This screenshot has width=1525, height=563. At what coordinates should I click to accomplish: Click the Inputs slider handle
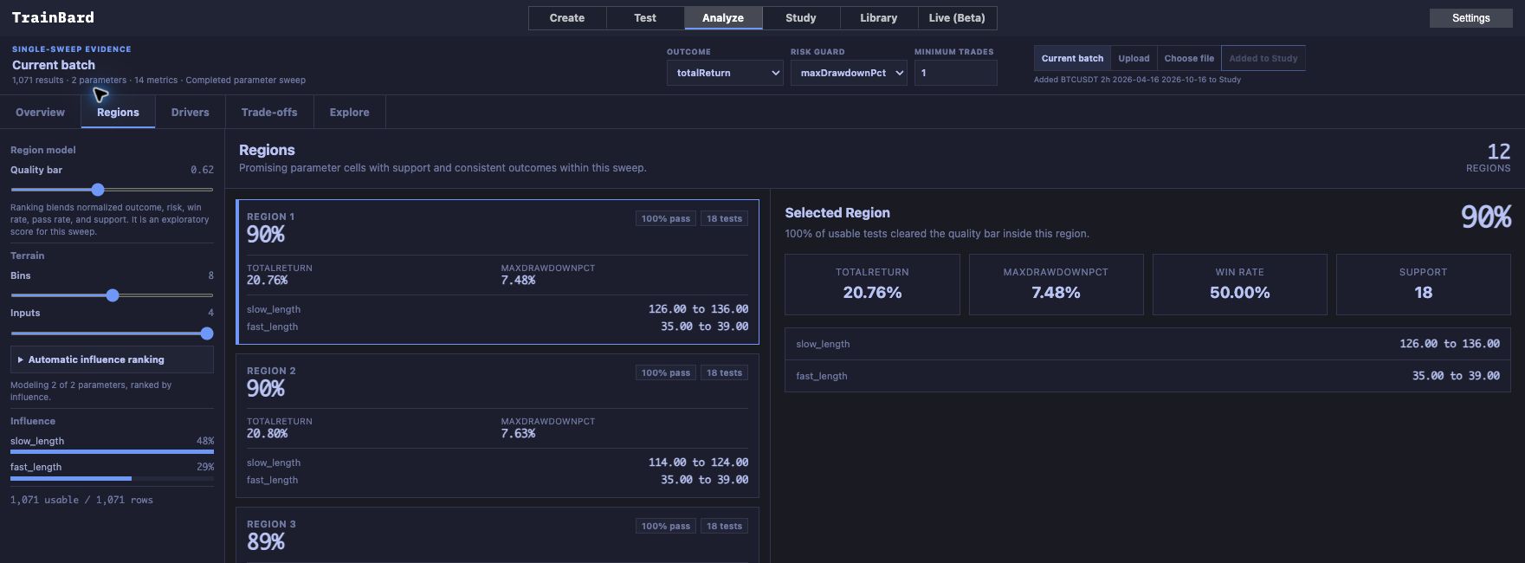tap(207, 333)
